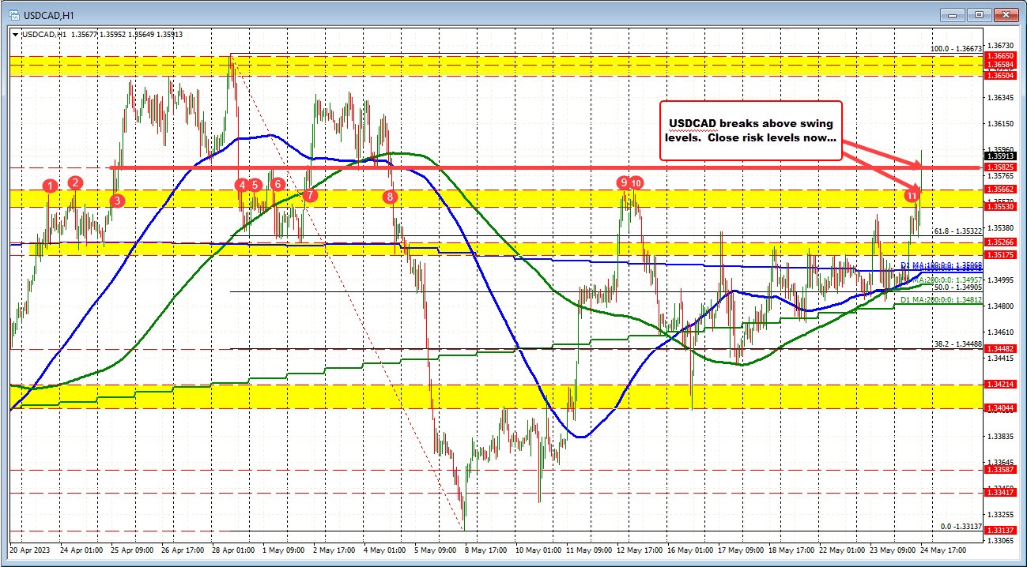Click the USDCAD,H1 window title text
1027x567 pixels.
tap(51, 14)
